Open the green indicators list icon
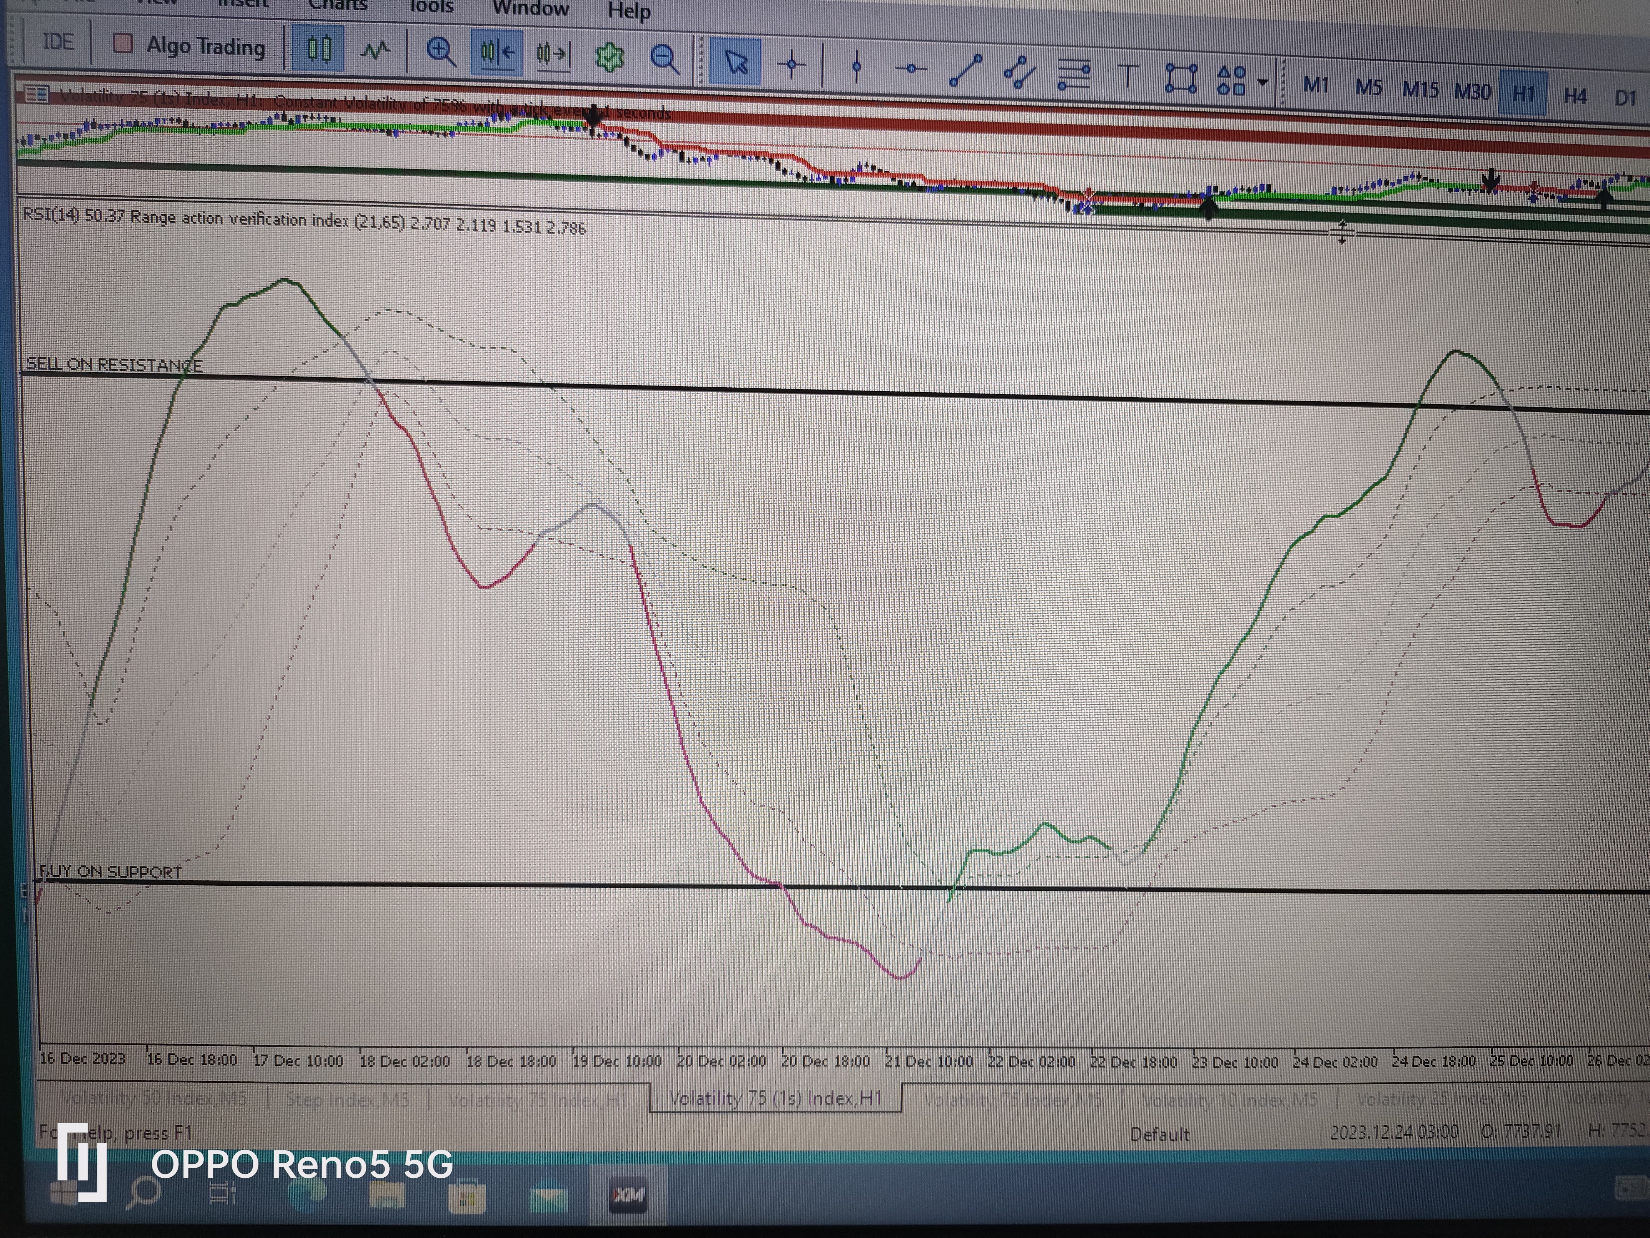Screen dimensions: 1650x1238 pos(609,57)
